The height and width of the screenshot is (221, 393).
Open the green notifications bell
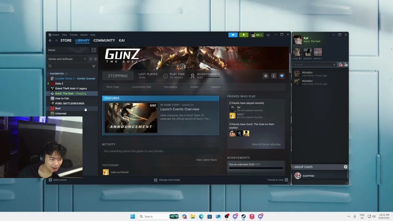tap(244, 35)
